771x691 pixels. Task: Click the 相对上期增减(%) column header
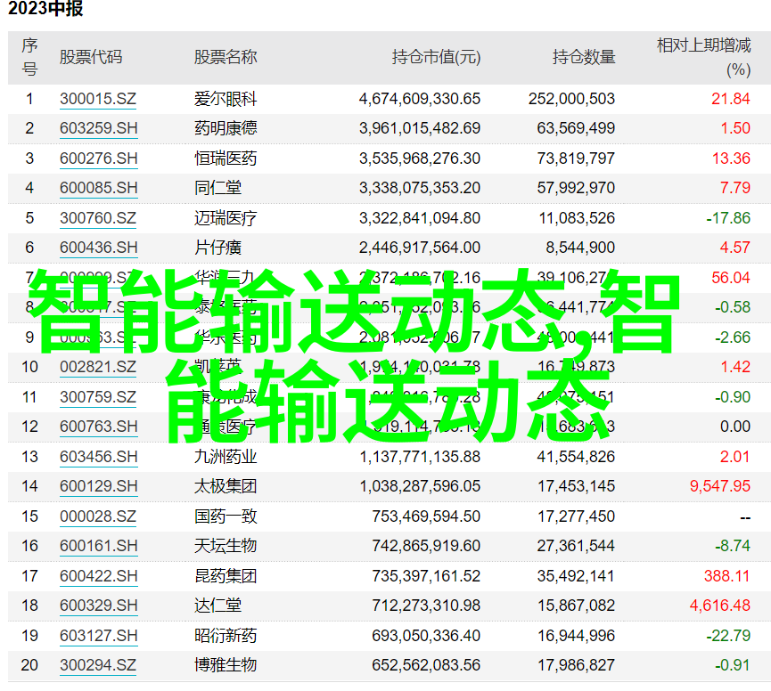[x=704, y=58]
